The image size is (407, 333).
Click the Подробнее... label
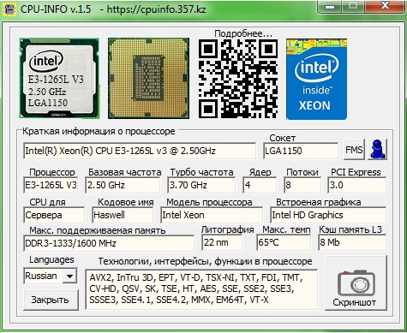click(x=243, y=33)
